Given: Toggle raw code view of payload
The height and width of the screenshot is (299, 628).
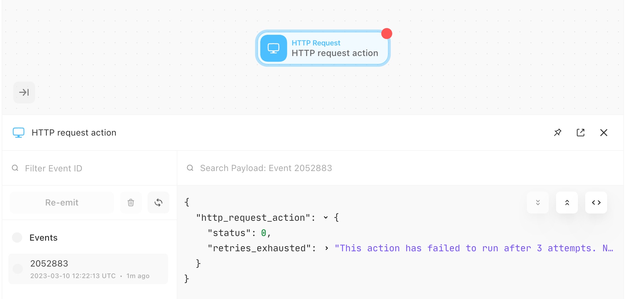Looking at the screenshot, I should click(x=596, y=203).
